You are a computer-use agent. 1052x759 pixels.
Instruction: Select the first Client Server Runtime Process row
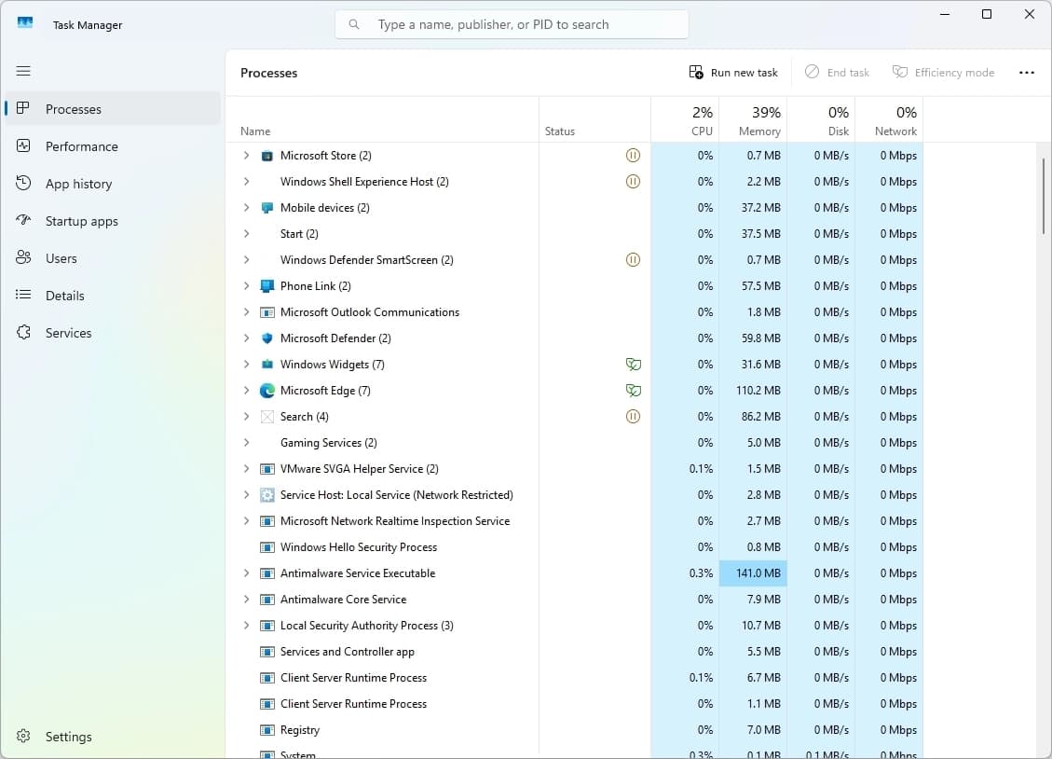[x=575, y=678]
